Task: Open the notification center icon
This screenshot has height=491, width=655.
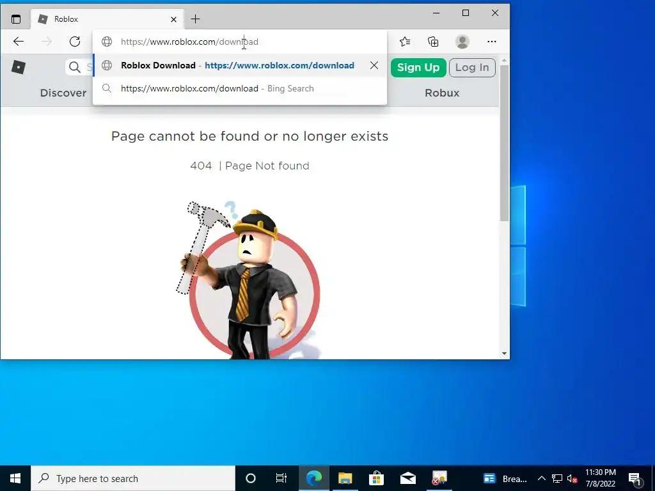Action: click(635, 478)
